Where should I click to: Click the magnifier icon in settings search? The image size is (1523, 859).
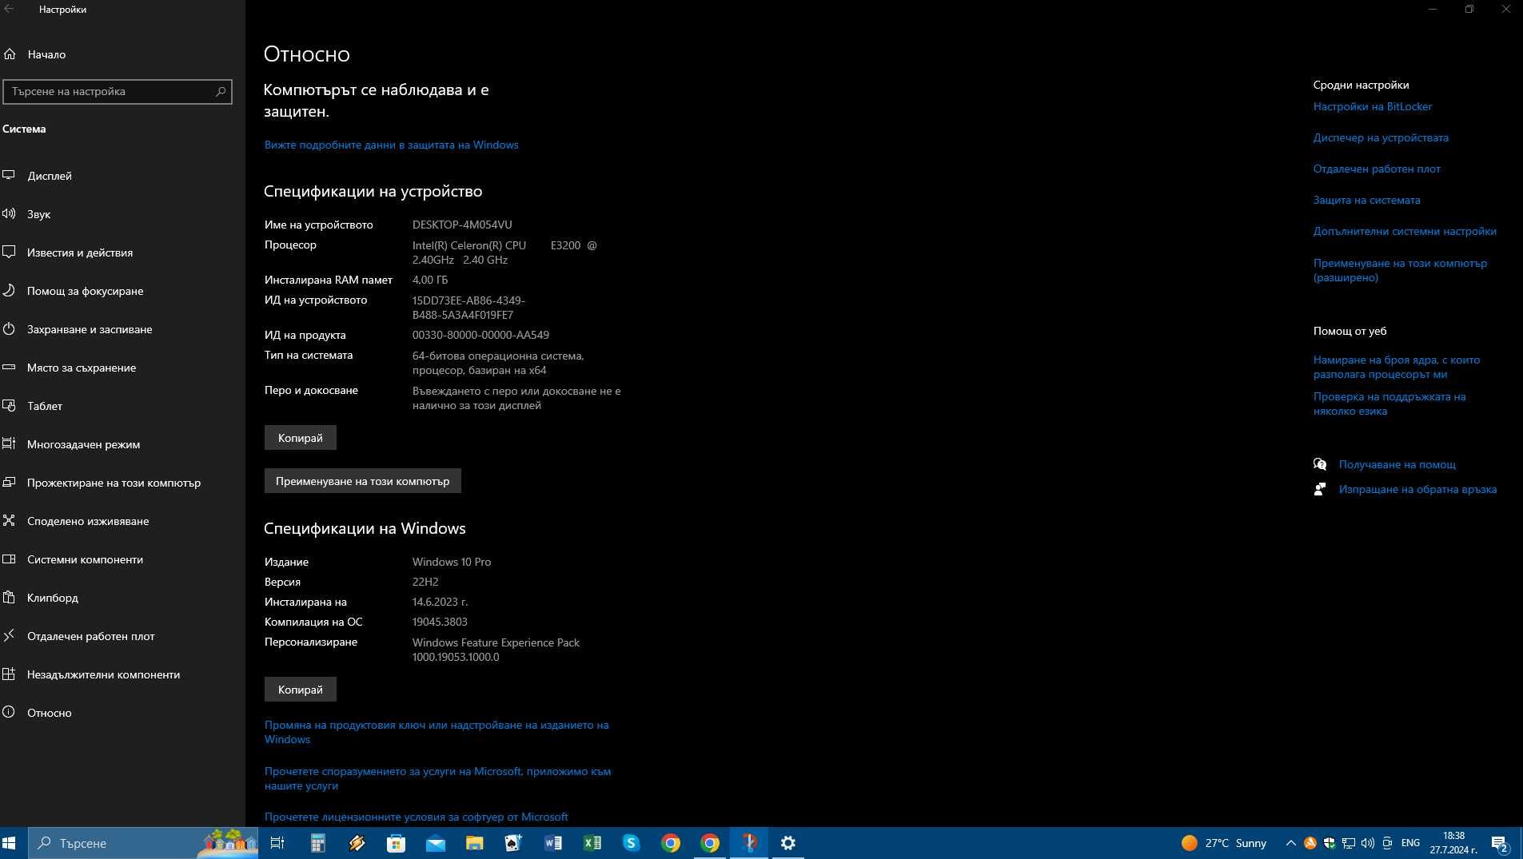221,91
